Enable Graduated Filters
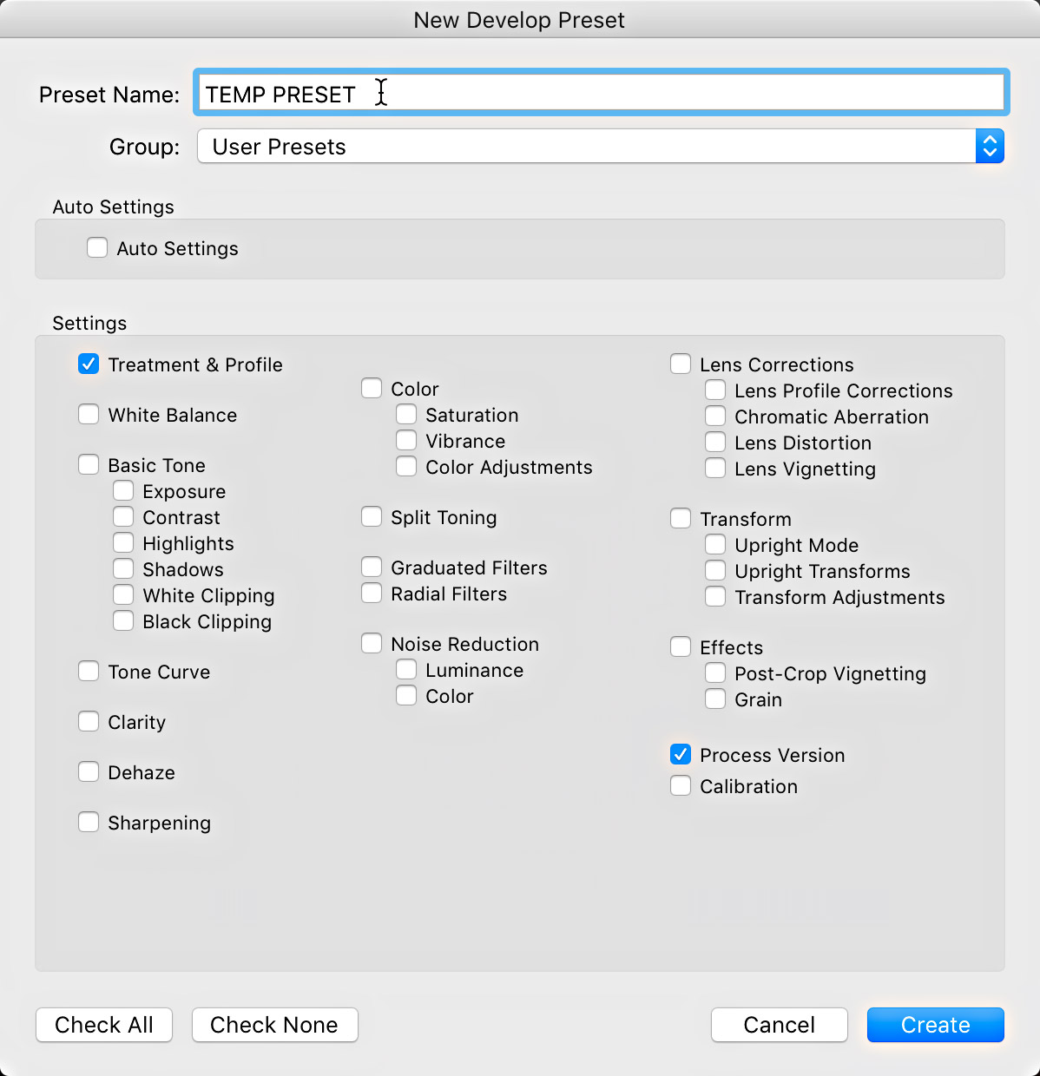Image resolution: width=1040 pixels, height=1076 pixels. point(372,567)
